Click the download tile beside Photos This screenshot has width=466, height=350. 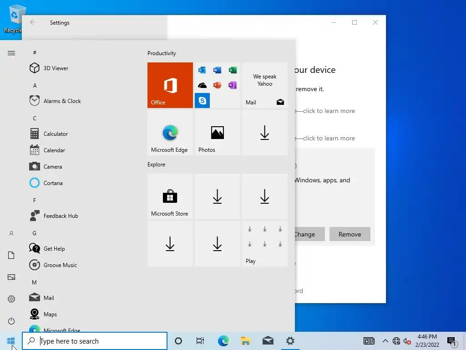[265, 133]
